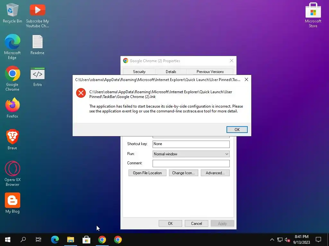Open the network status tray icon

280,240
